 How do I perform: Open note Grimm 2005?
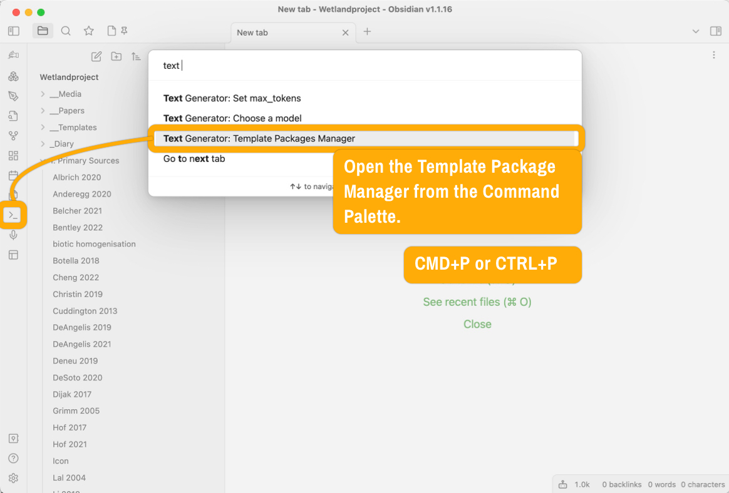(76, 411)
